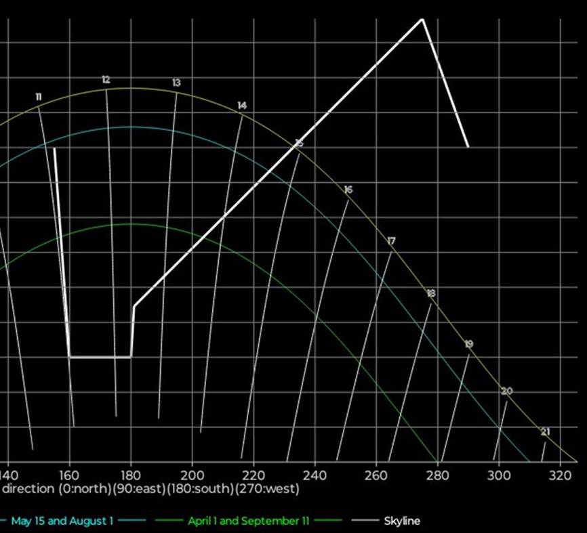
Task: Select the hour 19 marker label
Action: point(468,344)
